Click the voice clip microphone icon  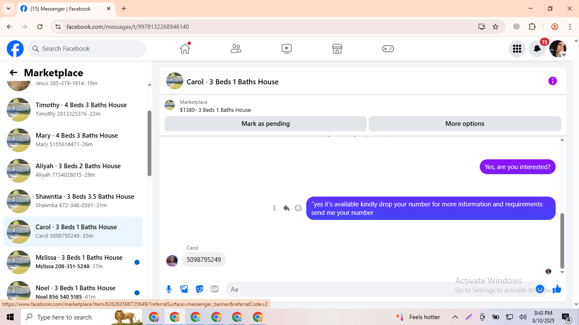[169, 289]
